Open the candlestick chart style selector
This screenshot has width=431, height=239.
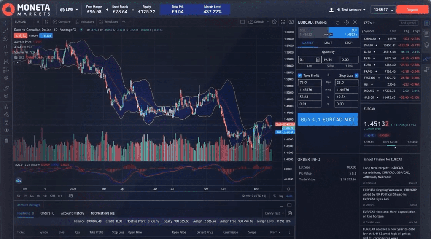point(46,21)
